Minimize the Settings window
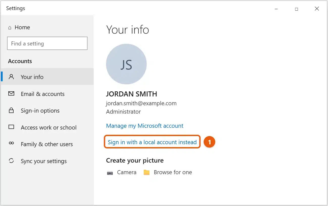328x206 pixels. point(276,9)
